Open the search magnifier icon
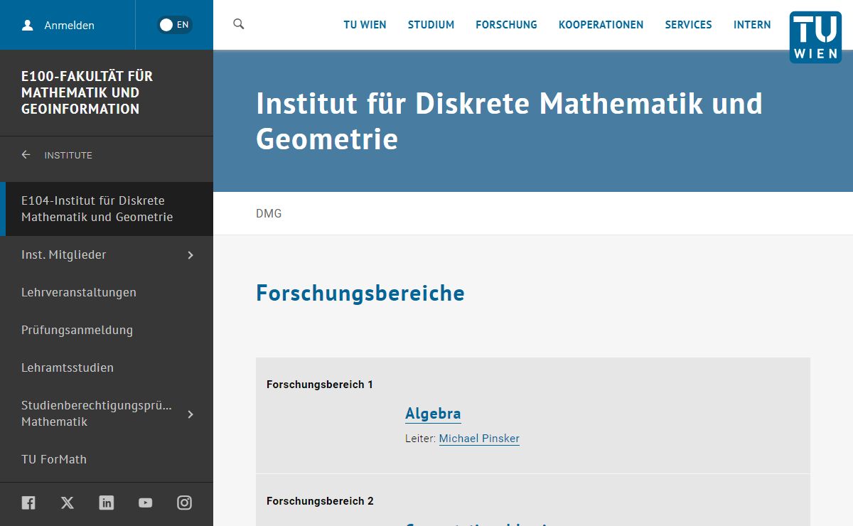This screenshot has width=853, height=526. [x=239, y=24]
